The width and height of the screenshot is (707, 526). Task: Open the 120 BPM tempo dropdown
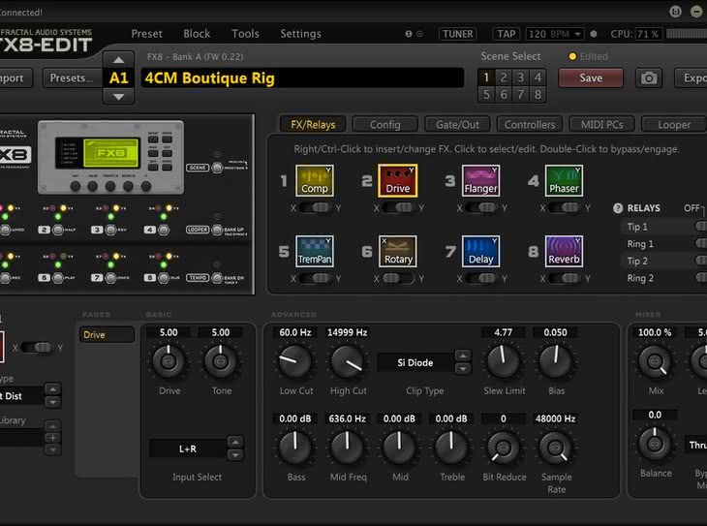pyautogui.click(x=555, y=34)
